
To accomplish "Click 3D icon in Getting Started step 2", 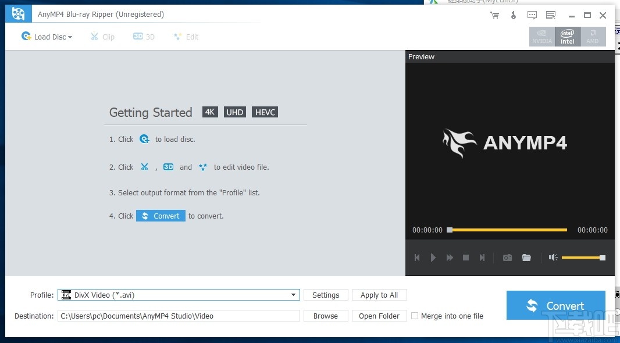I will tap(169, 167).
